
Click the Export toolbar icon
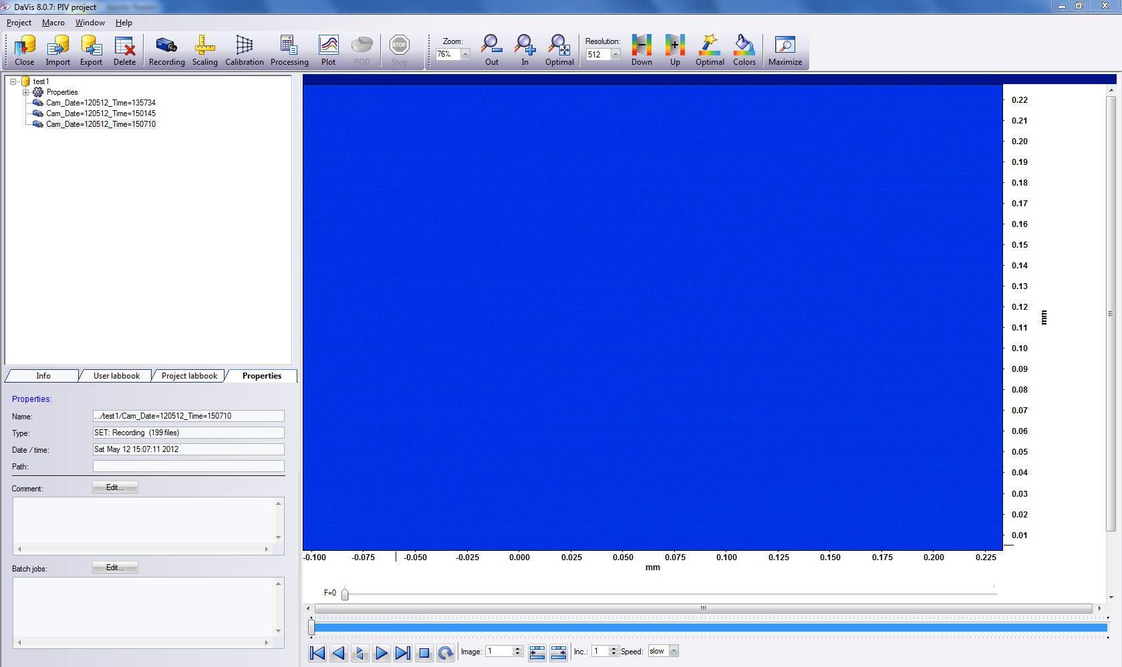pyautogui.click(x=91, y=51)
